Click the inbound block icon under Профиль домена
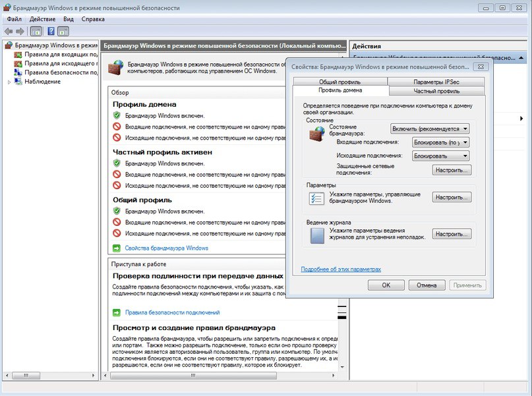Image resolution: width=532 pixels, height=396 pixels. (117, 127)
